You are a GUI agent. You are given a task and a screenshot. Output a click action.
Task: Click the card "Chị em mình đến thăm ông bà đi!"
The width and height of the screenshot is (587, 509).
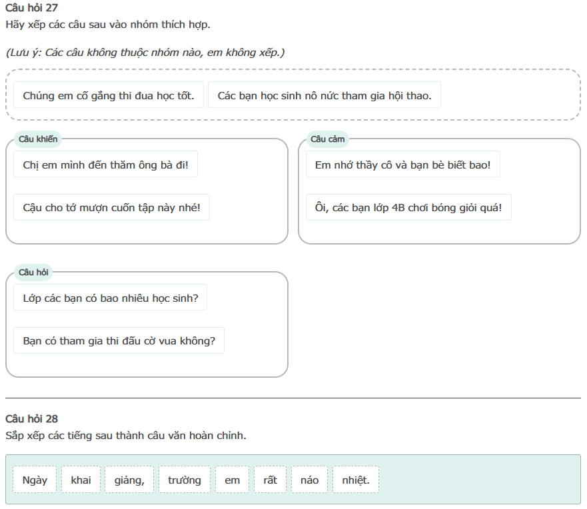[x=105, y=165]
